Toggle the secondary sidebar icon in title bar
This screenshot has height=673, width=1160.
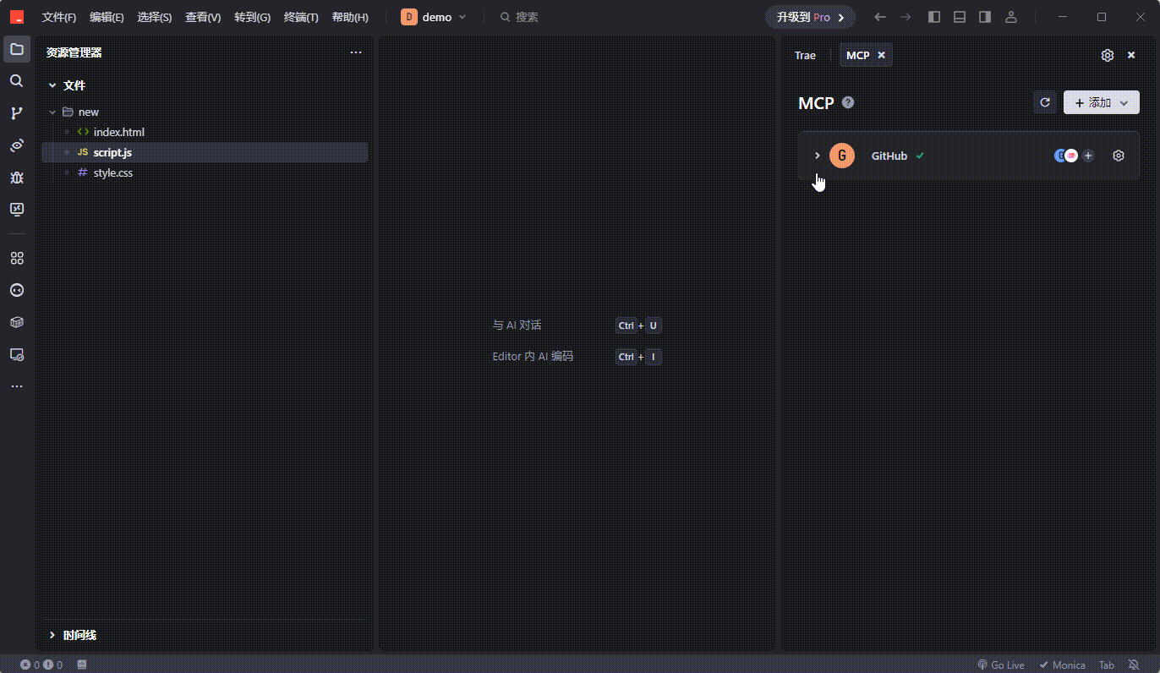tap(985, 16)
